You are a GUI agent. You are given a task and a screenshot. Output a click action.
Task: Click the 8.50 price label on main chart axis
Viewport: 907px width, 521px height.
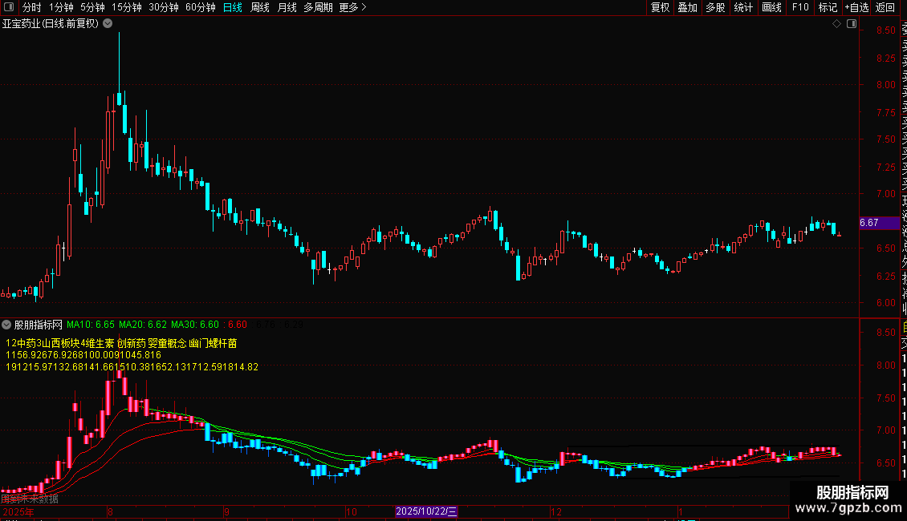coord(885,30)
